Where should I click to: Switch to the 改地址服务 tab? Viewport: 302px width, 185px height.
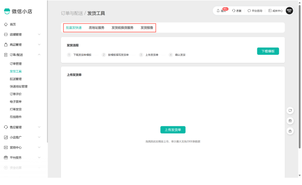[96, 28]
